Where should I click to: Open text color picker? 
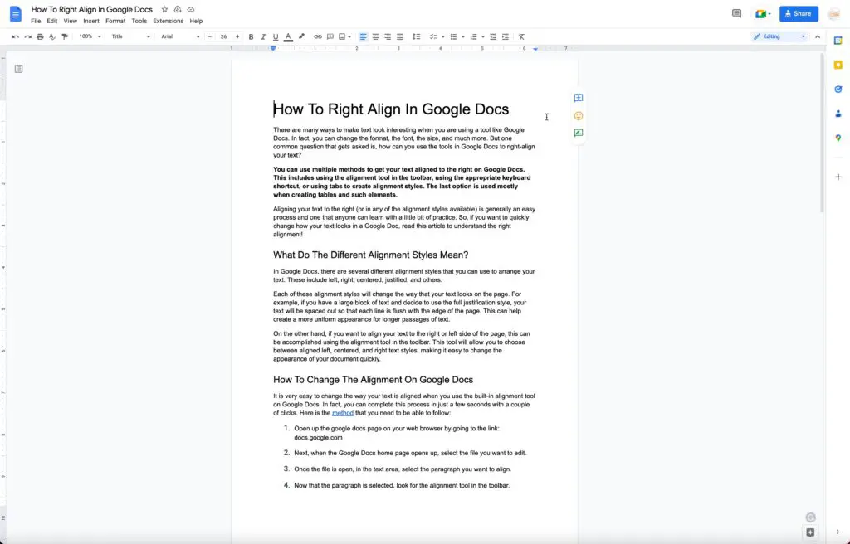tap(288, 36)
